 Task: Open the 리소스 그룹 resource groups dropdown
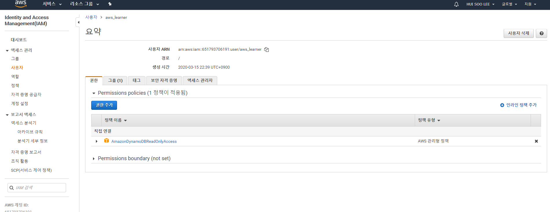[x=85, y=4]
